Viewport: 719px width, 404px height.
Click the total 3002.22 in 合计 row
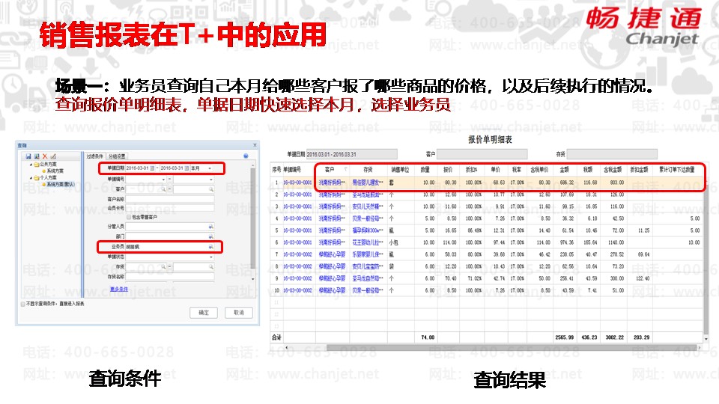pyautogui.click(x=614, y=337)
